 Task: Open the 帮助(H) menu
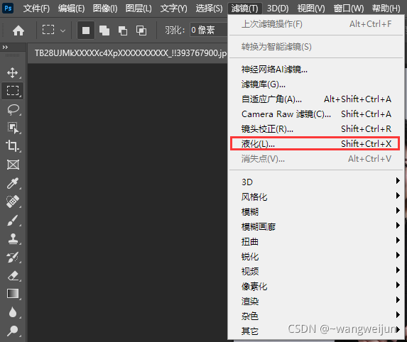pos(386,9)
